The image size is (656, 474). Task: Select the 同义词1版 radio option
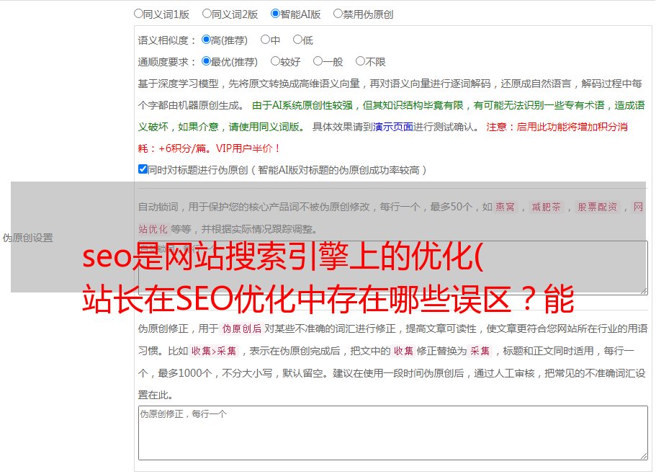tap(138, 14)
